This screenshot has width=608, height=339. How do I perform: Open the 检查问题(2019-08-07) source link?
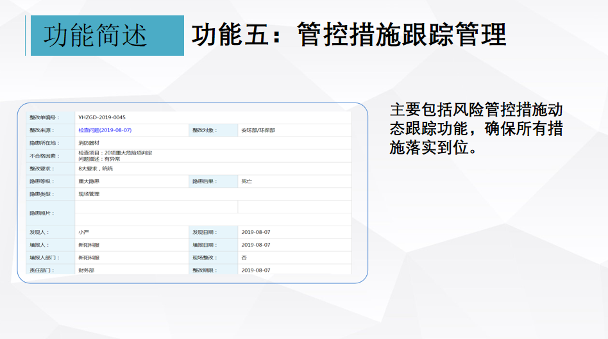pyautogui.click(x=105, y=130)
